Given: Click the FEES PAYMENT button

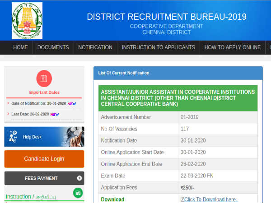Looking at the screenshot, I should (44, 178).
